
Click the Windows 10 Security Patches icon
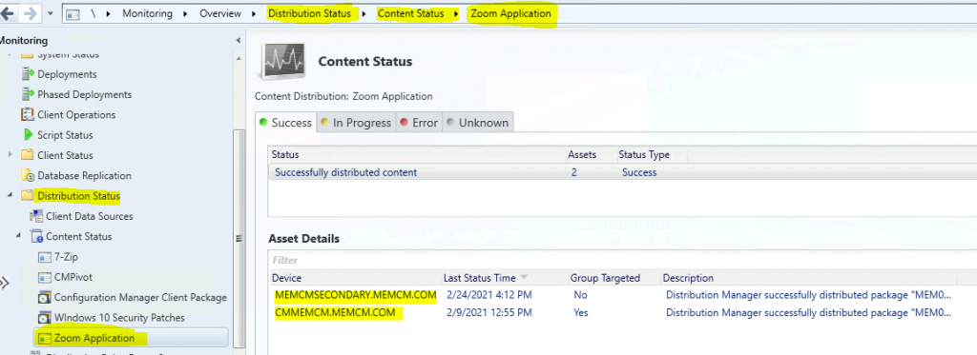pyautogui.click(x=45, y=318)
